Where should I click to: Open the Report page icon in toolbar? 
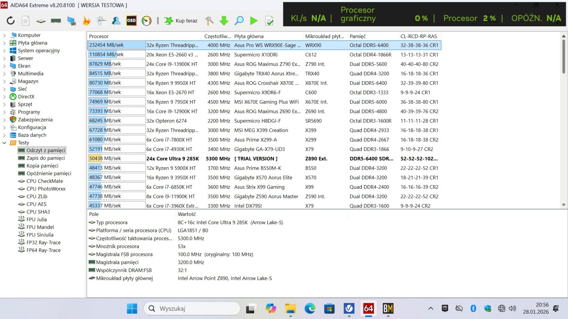(x=26, y=21)
